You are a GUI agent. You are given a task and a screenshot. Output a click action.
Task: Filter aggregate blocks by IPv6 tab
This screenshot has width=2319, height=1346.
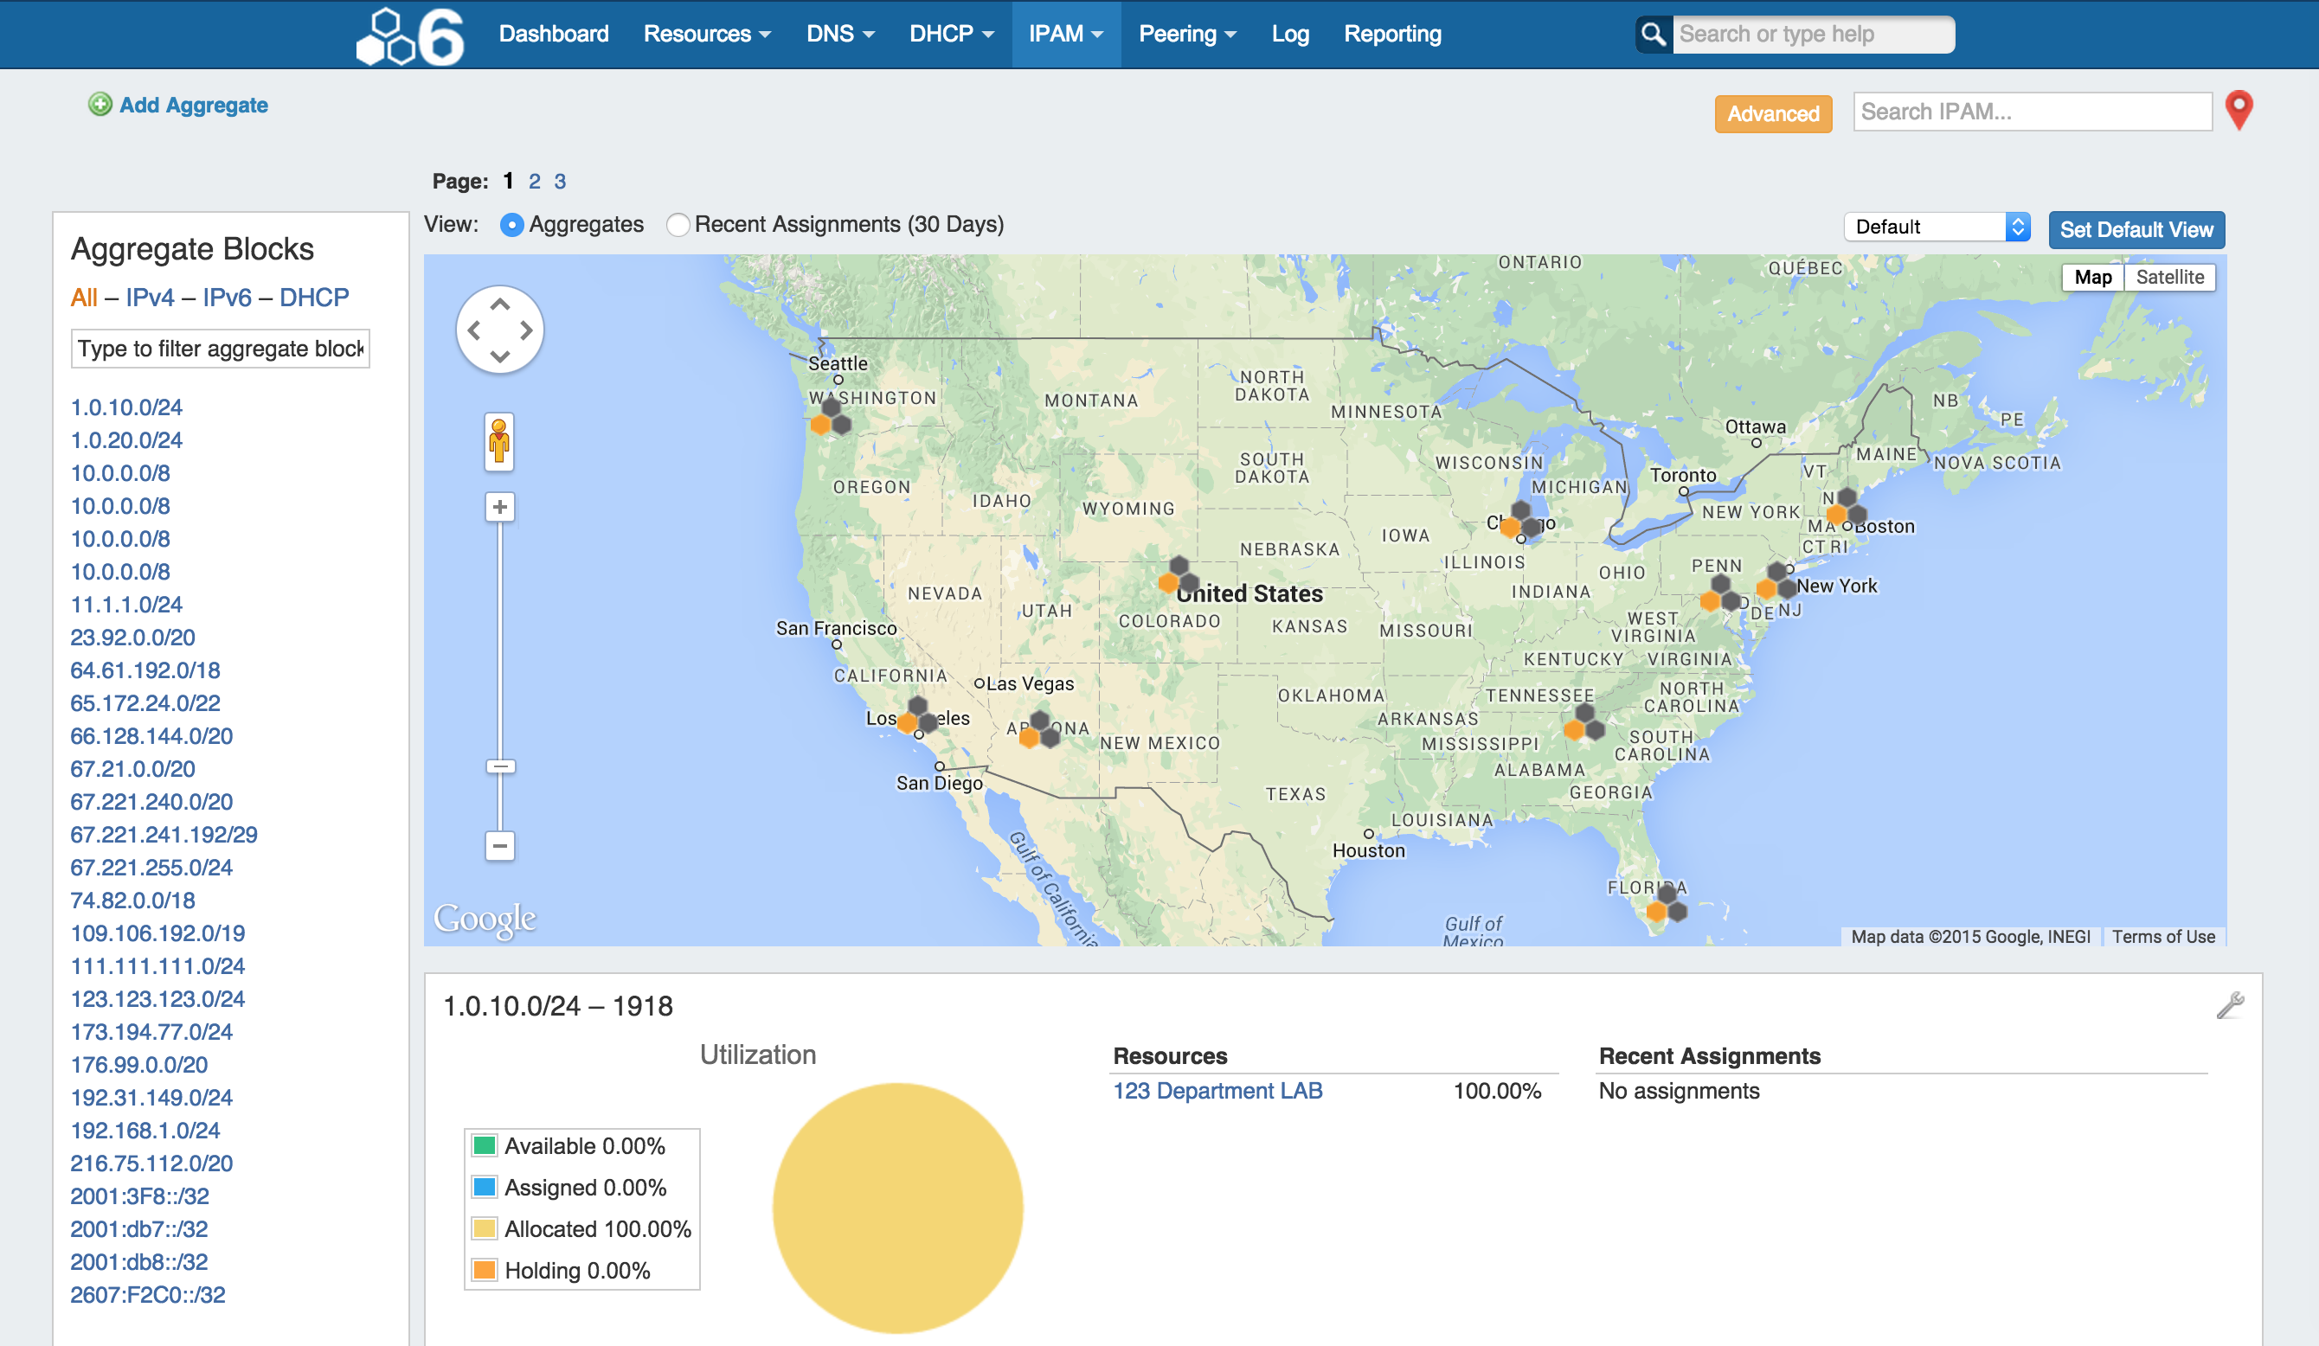pyautogui.click(x=227, y=298)
